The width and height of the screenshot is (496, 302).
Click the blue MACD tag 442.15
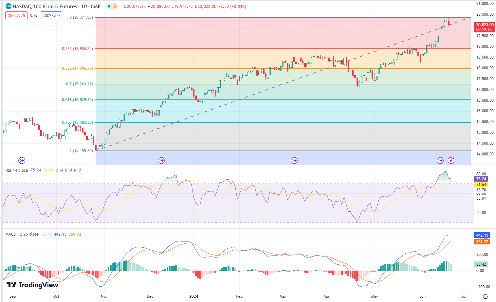482,235
